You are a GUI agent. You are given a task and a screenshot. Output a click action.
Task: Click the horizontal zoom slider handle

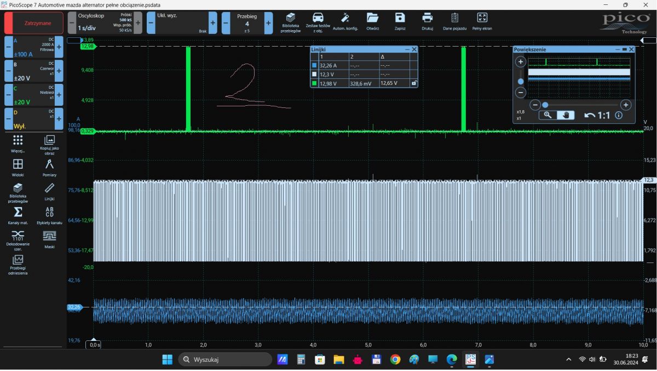[x=545, y=105]
